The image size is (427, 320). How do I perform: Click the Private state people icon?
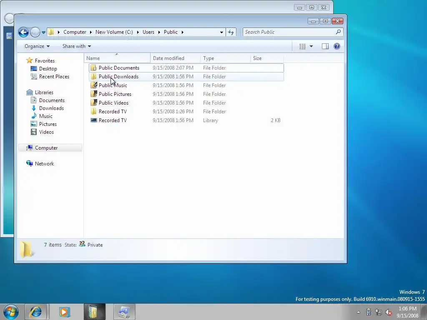coord(82,244)
